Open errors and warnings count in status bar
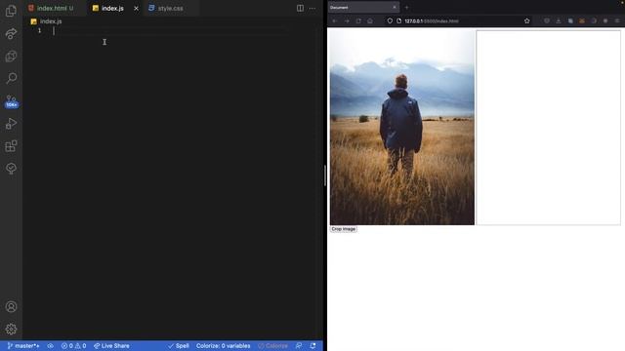Screen dimensions: 625x351 coord(74,346)
